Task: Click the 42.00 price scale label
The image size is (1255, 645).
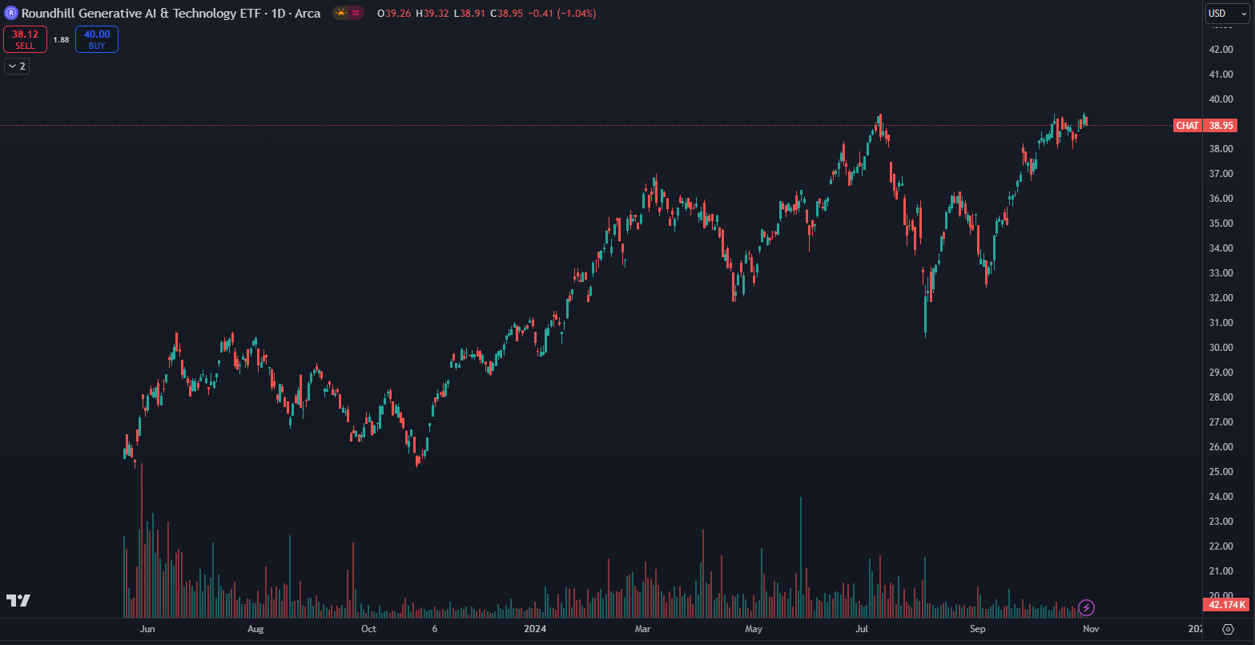Action: [1221, 50]
